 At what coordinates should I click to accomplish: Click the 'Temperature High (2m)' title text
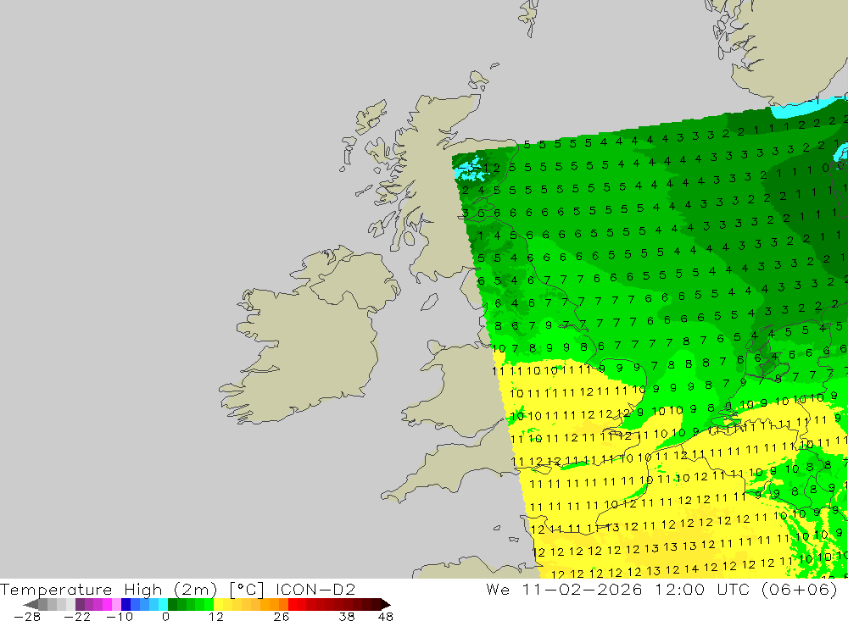[109, 590]
